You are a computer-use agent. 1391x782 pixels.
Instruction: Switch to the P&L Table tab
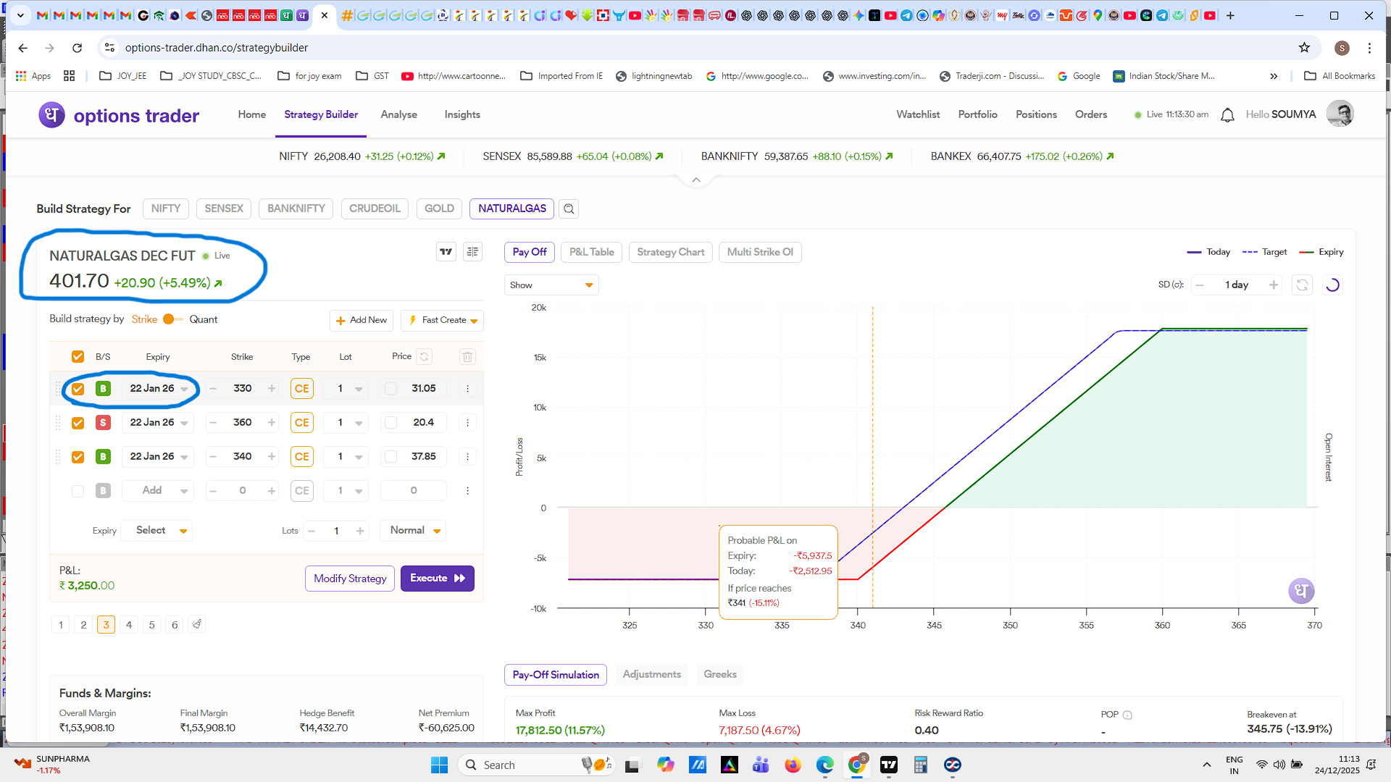[x=591, y=252]
